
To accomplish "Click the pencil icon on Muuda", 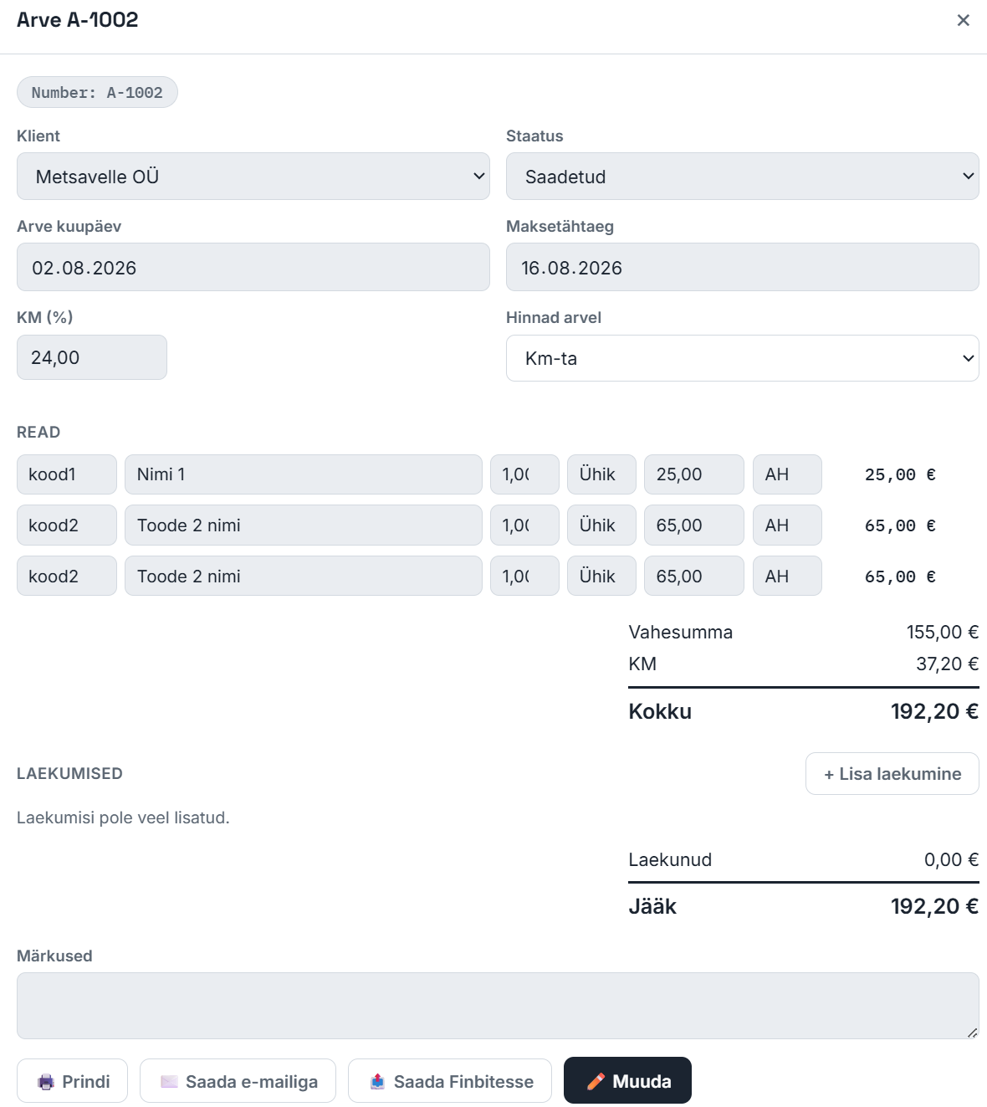I will pyautogui.click(x=596, y=1082).
